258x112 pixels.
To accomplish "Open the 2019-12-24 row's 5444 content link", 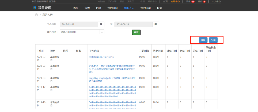I will click(112, 105).
